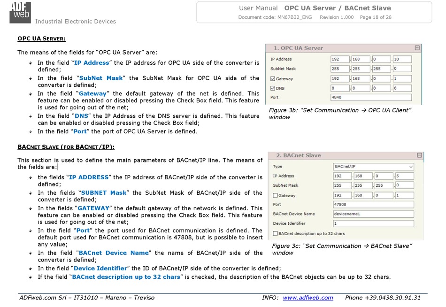Screen dimensions: 446x307
Task: Click "Page 18 of 28" in header
Action: [x=376, y=17]
